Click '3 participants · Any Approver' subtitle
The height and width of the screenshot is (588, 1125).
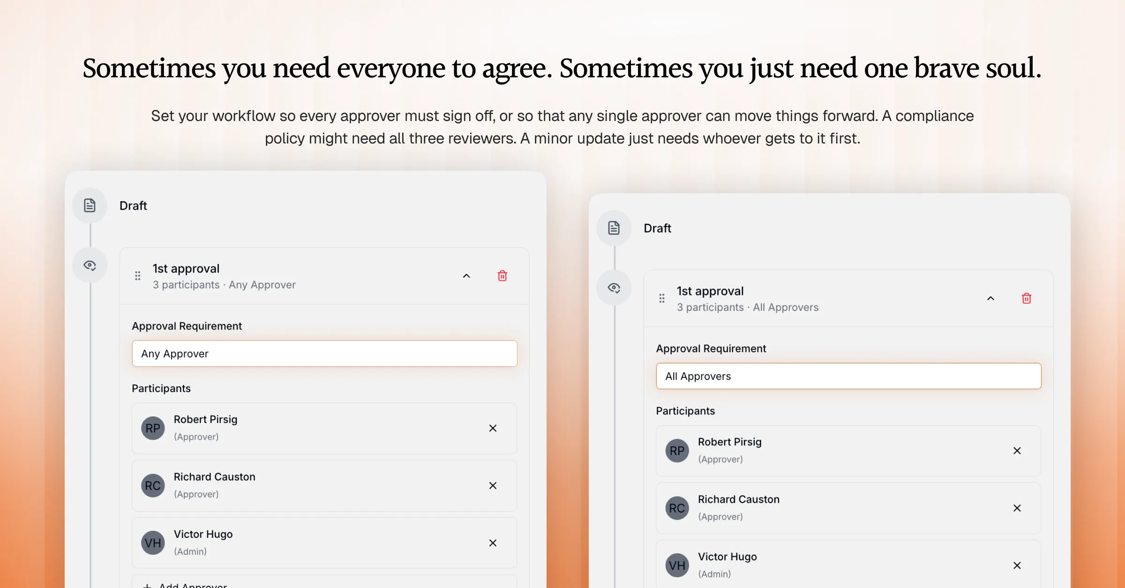click(x=224, y=285)
